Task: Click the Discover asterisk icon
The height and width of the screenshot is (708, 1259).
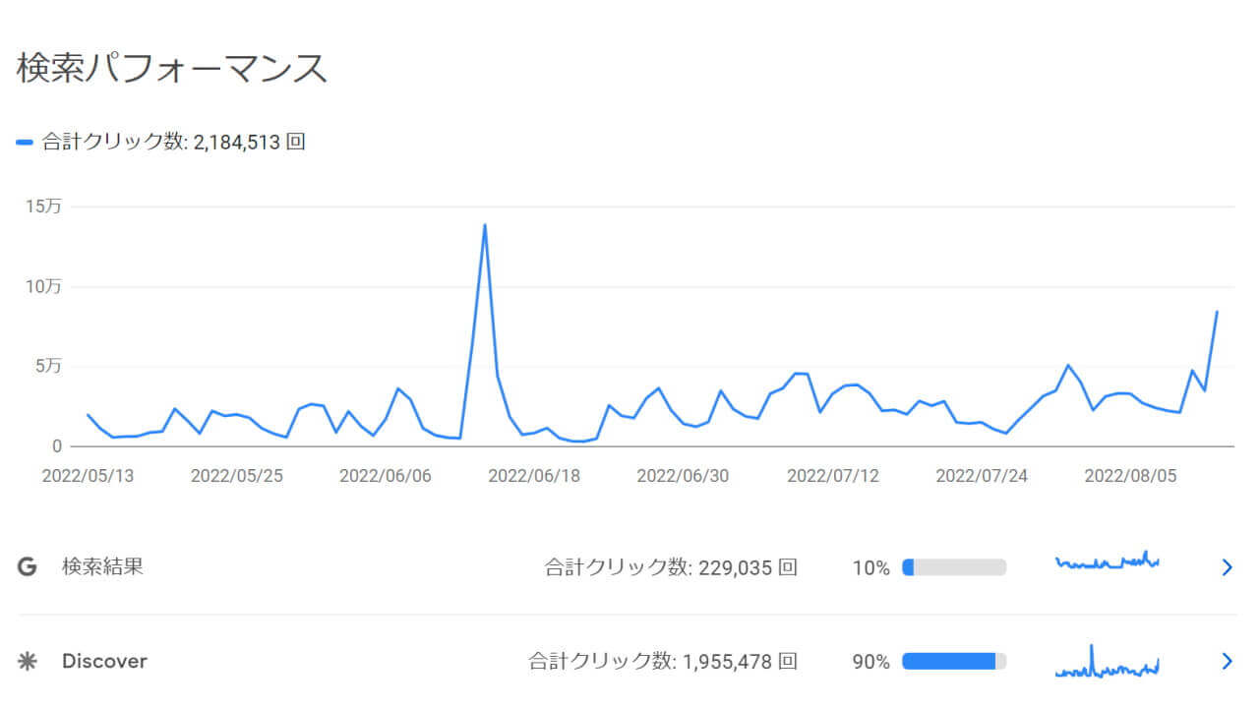Action: tap(28, 661)
